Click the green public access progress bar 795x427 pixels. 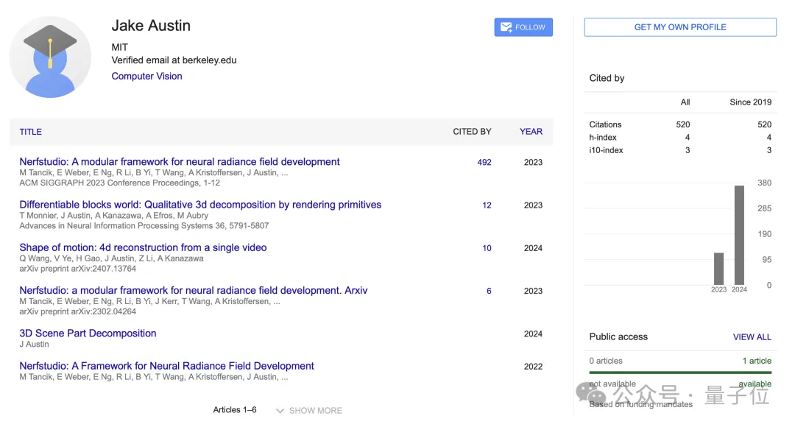click(x=679, y=373)
